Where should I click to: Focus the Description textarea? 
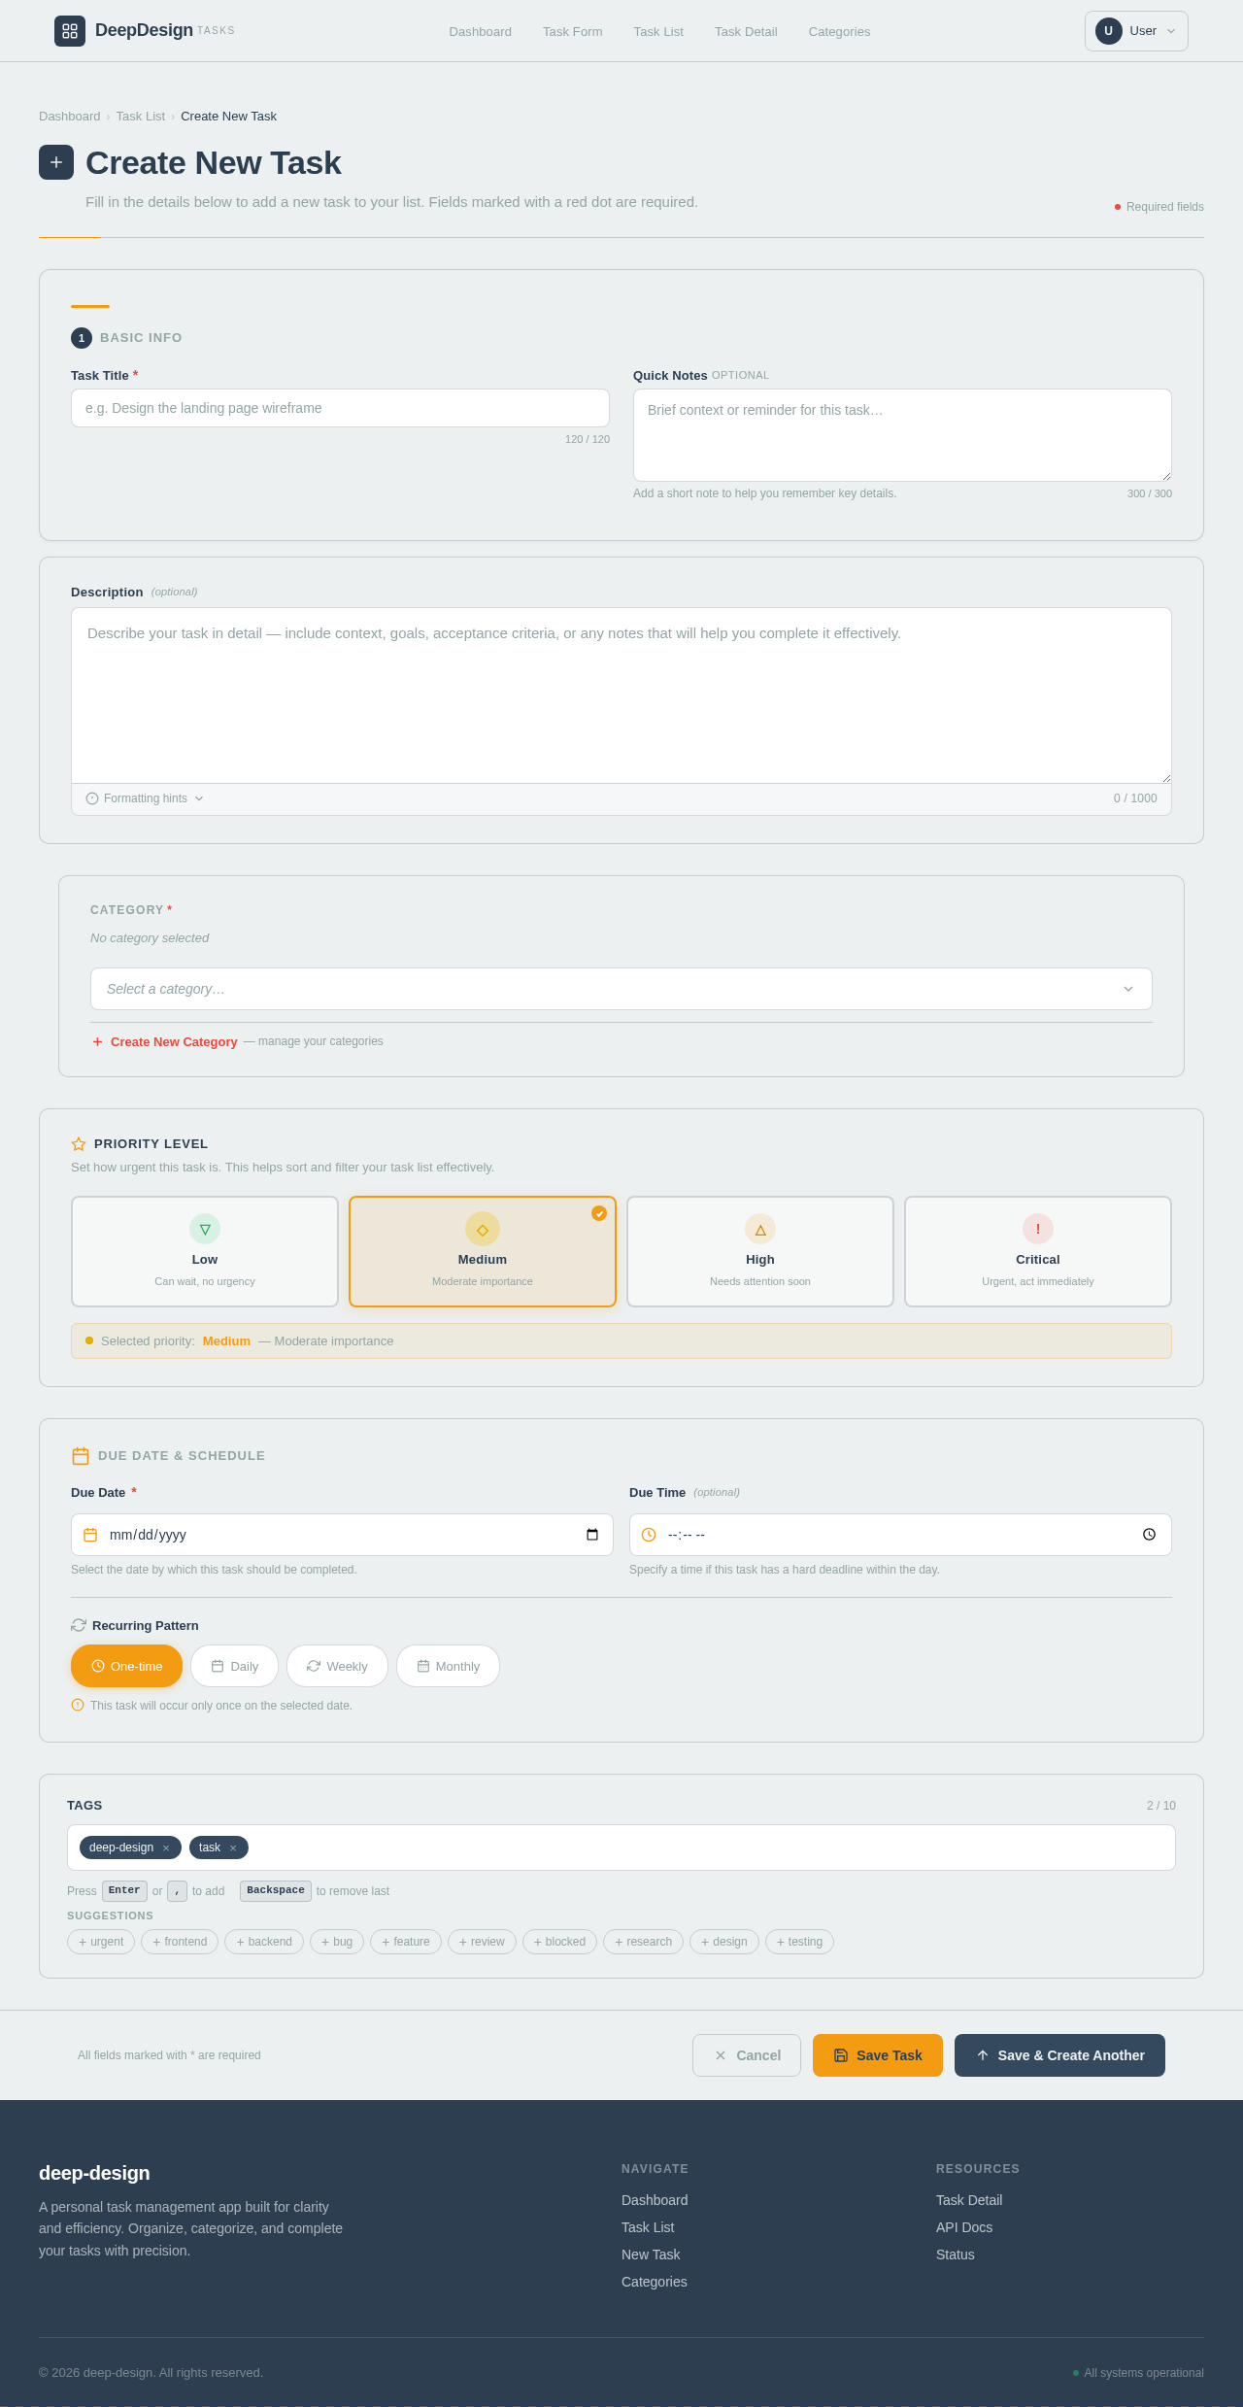click(621, 695)
